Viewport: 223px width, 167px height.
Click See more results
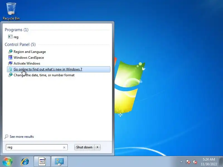click(x=22, y=137)
